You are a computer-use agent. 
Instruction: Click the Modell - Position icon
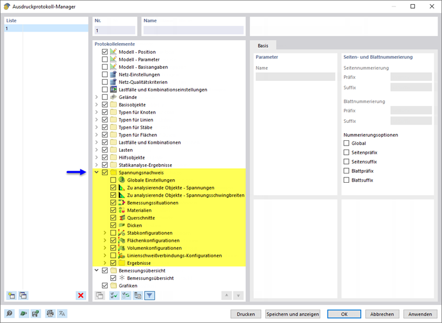[113, 52]
